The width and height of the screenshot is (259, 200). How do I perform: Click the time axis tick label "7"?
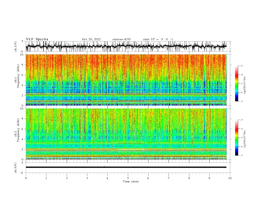tap(169, 178)
